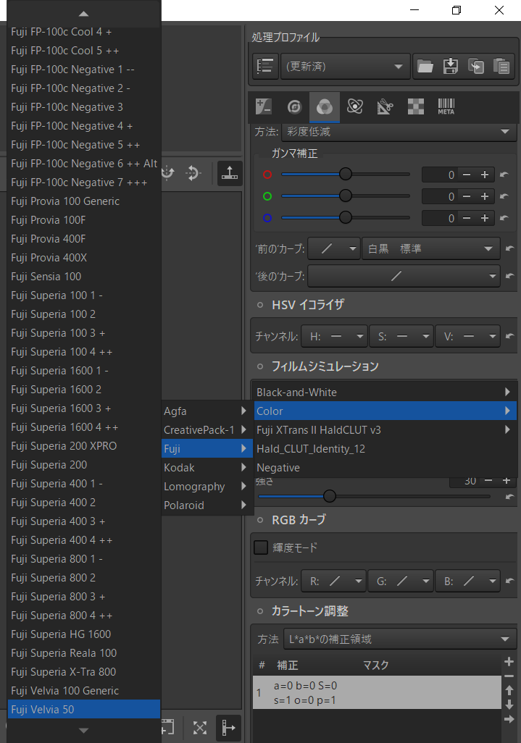Open the 方法 彩度低減 dropdown
The image size is (521, 743).
click(x=399, y=132)
